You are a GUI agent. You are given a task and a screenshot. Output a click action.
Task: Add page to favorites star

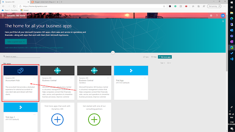(164, 6)
